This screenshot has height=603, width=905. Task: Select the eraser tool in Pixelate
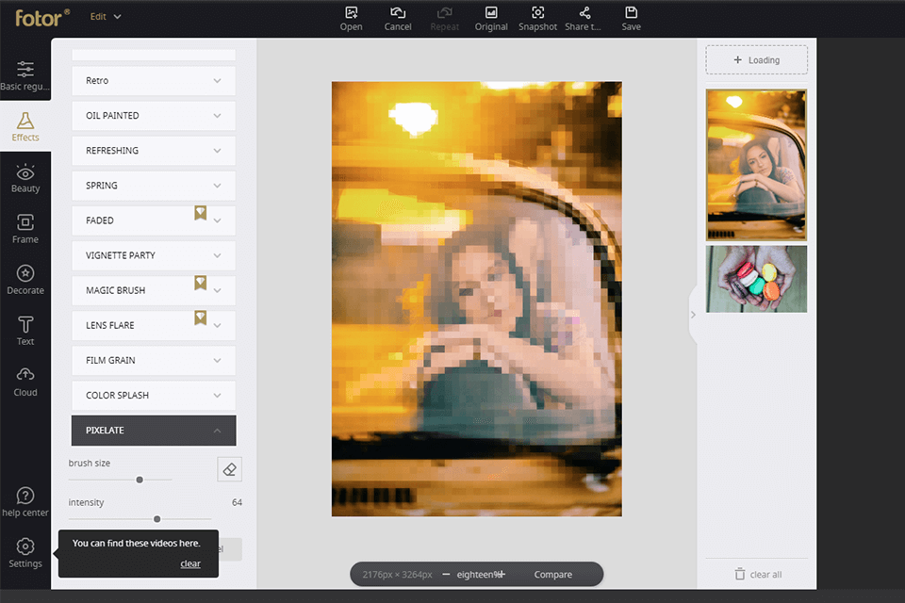coord(229,469)
